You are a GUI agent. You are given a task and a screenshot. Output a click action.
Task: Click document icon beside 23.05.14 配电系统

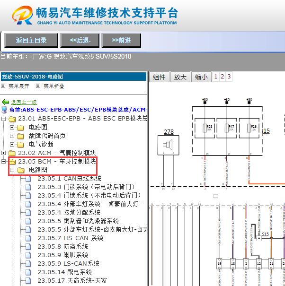point(28,272)
